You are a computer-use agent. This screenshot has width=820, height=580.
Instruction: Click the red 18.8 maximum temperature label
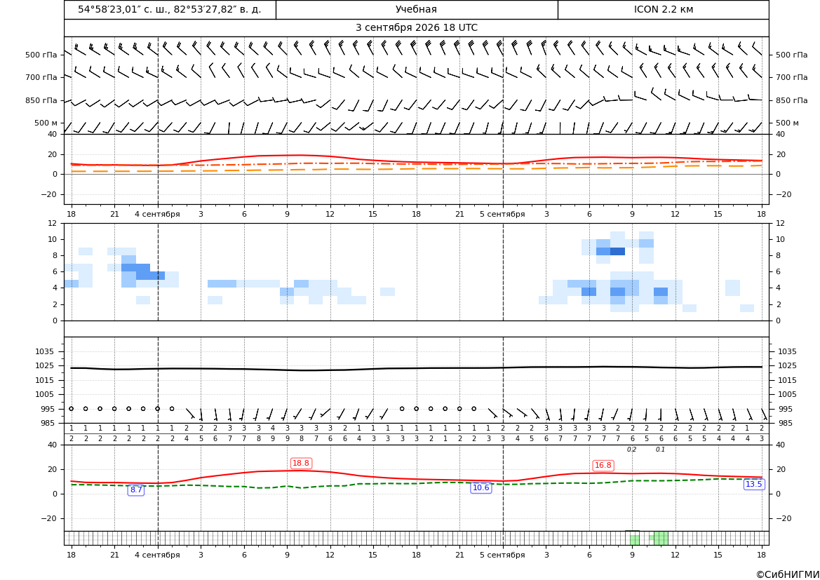click(x=301, y=464)
